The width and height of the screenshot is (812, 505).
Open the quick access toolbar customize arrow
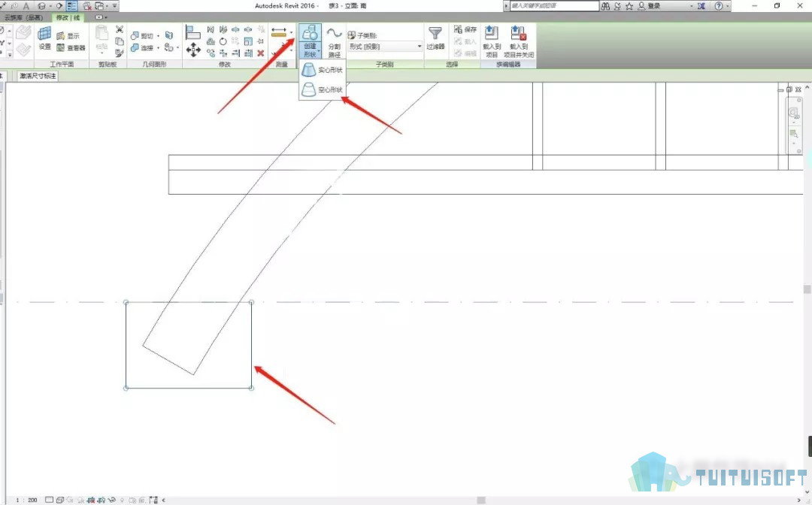point(115,6)
